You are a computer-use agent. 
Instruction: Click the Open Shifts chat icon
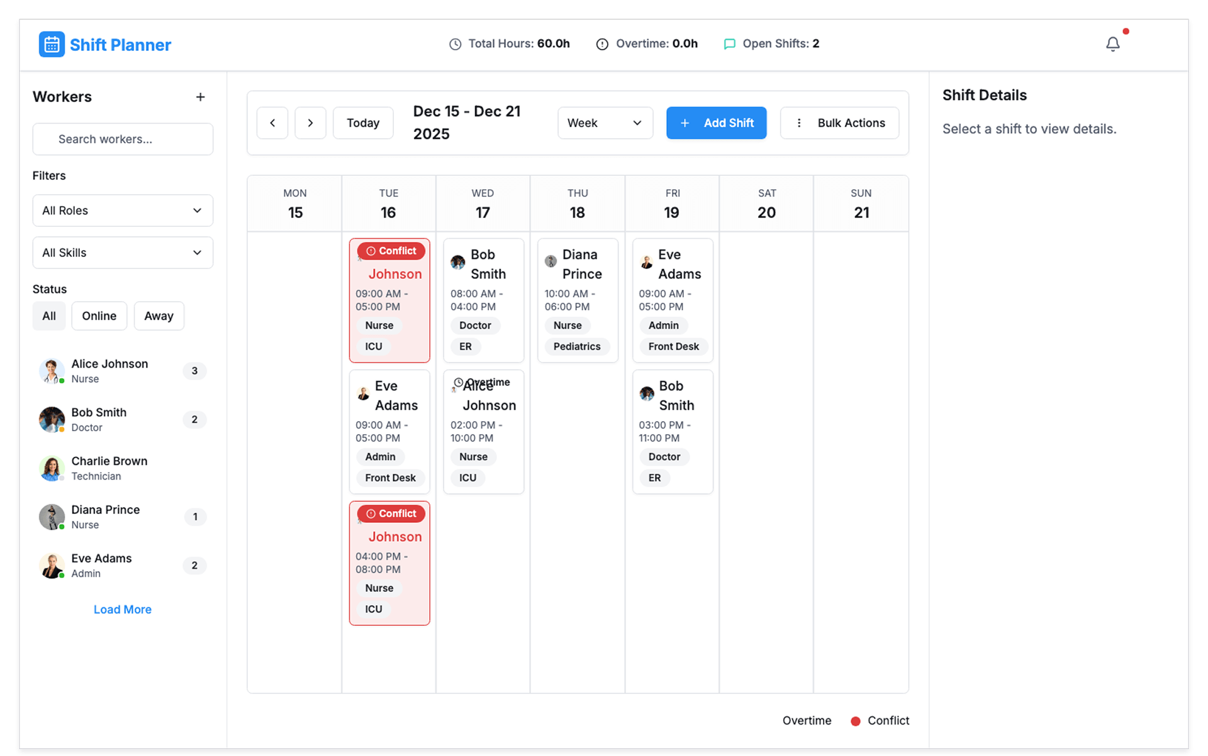coord(729,44)
